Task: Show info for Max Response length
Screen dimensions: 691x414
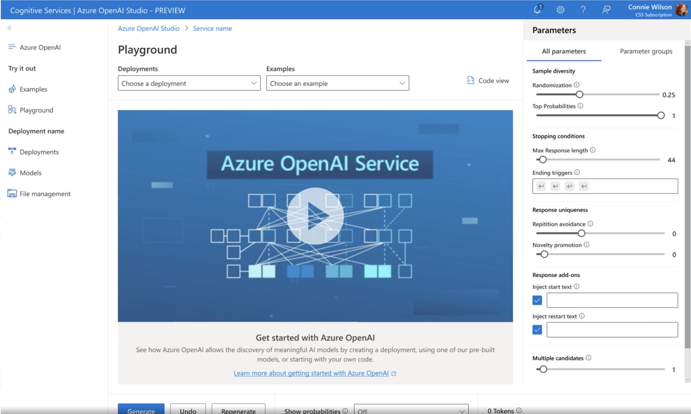Action: [593, 150]
